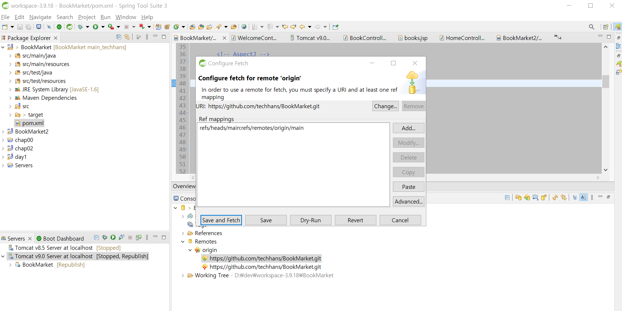The image size is (622, 311).
Task: Start the server using the Servers view play icon
Action: tap(113, 238)
